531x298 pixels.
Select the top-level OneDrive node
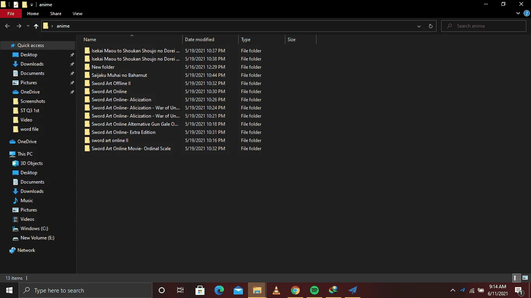(x=27, y=142)
